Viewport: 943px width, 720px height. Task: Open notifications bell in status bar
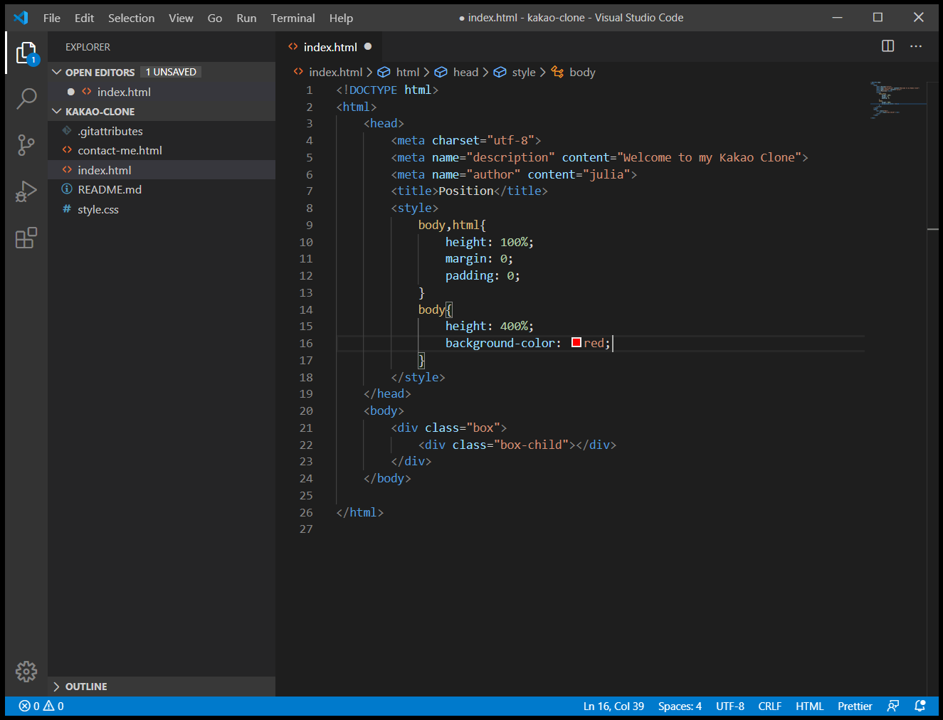click(x=920, y=706)
